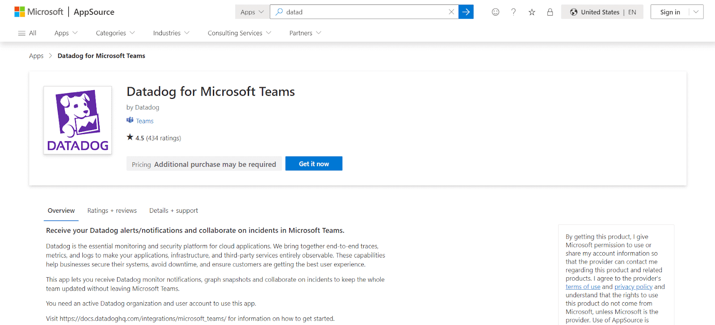This screenshot has height=325, width=715.
Task: Click the star favorites icon
Action: tap(532, 12)
